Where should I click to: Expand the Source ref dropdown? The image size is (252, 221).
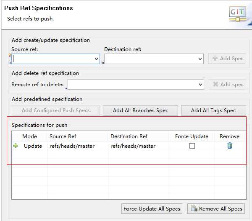[96, 59]
